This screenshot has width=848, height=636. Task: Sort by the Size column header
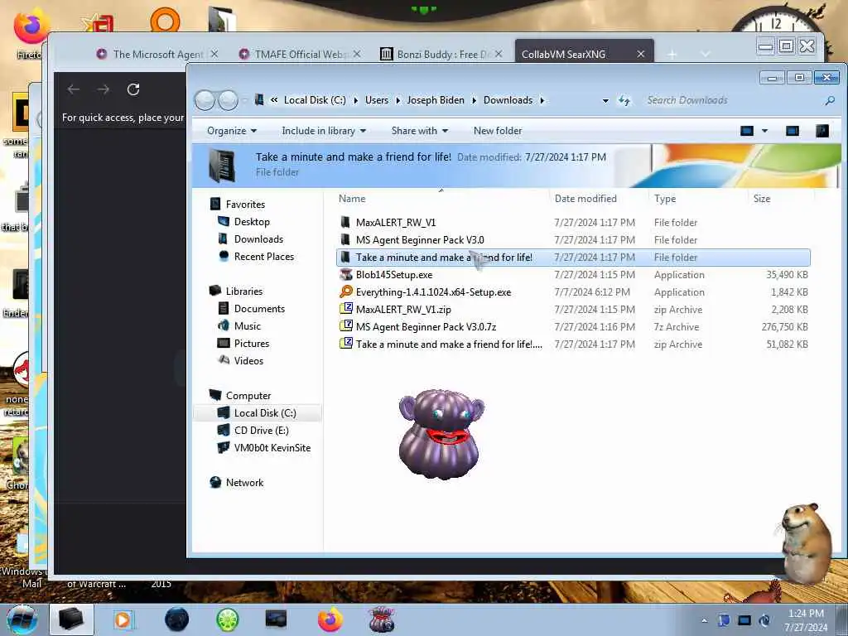pos(762,199)
